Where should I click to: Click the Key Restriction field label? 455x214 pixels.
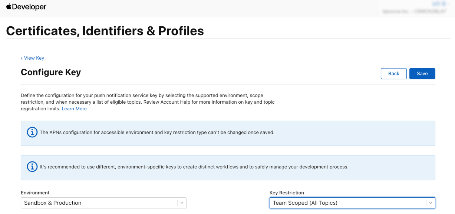[287, 193]
